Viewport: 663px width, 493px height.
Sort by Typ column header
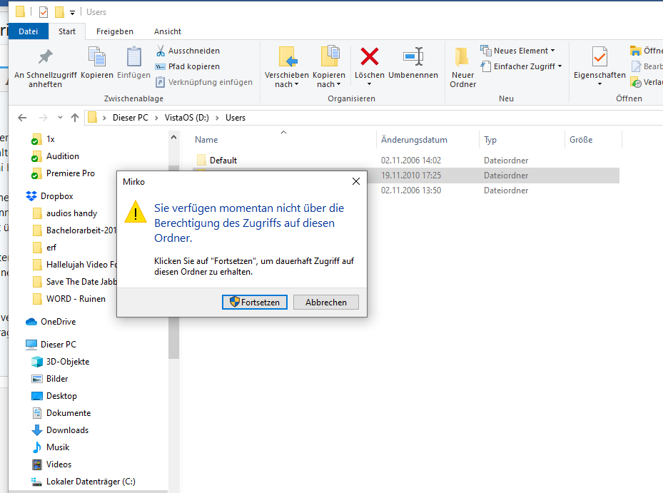[x=522, y=140]
